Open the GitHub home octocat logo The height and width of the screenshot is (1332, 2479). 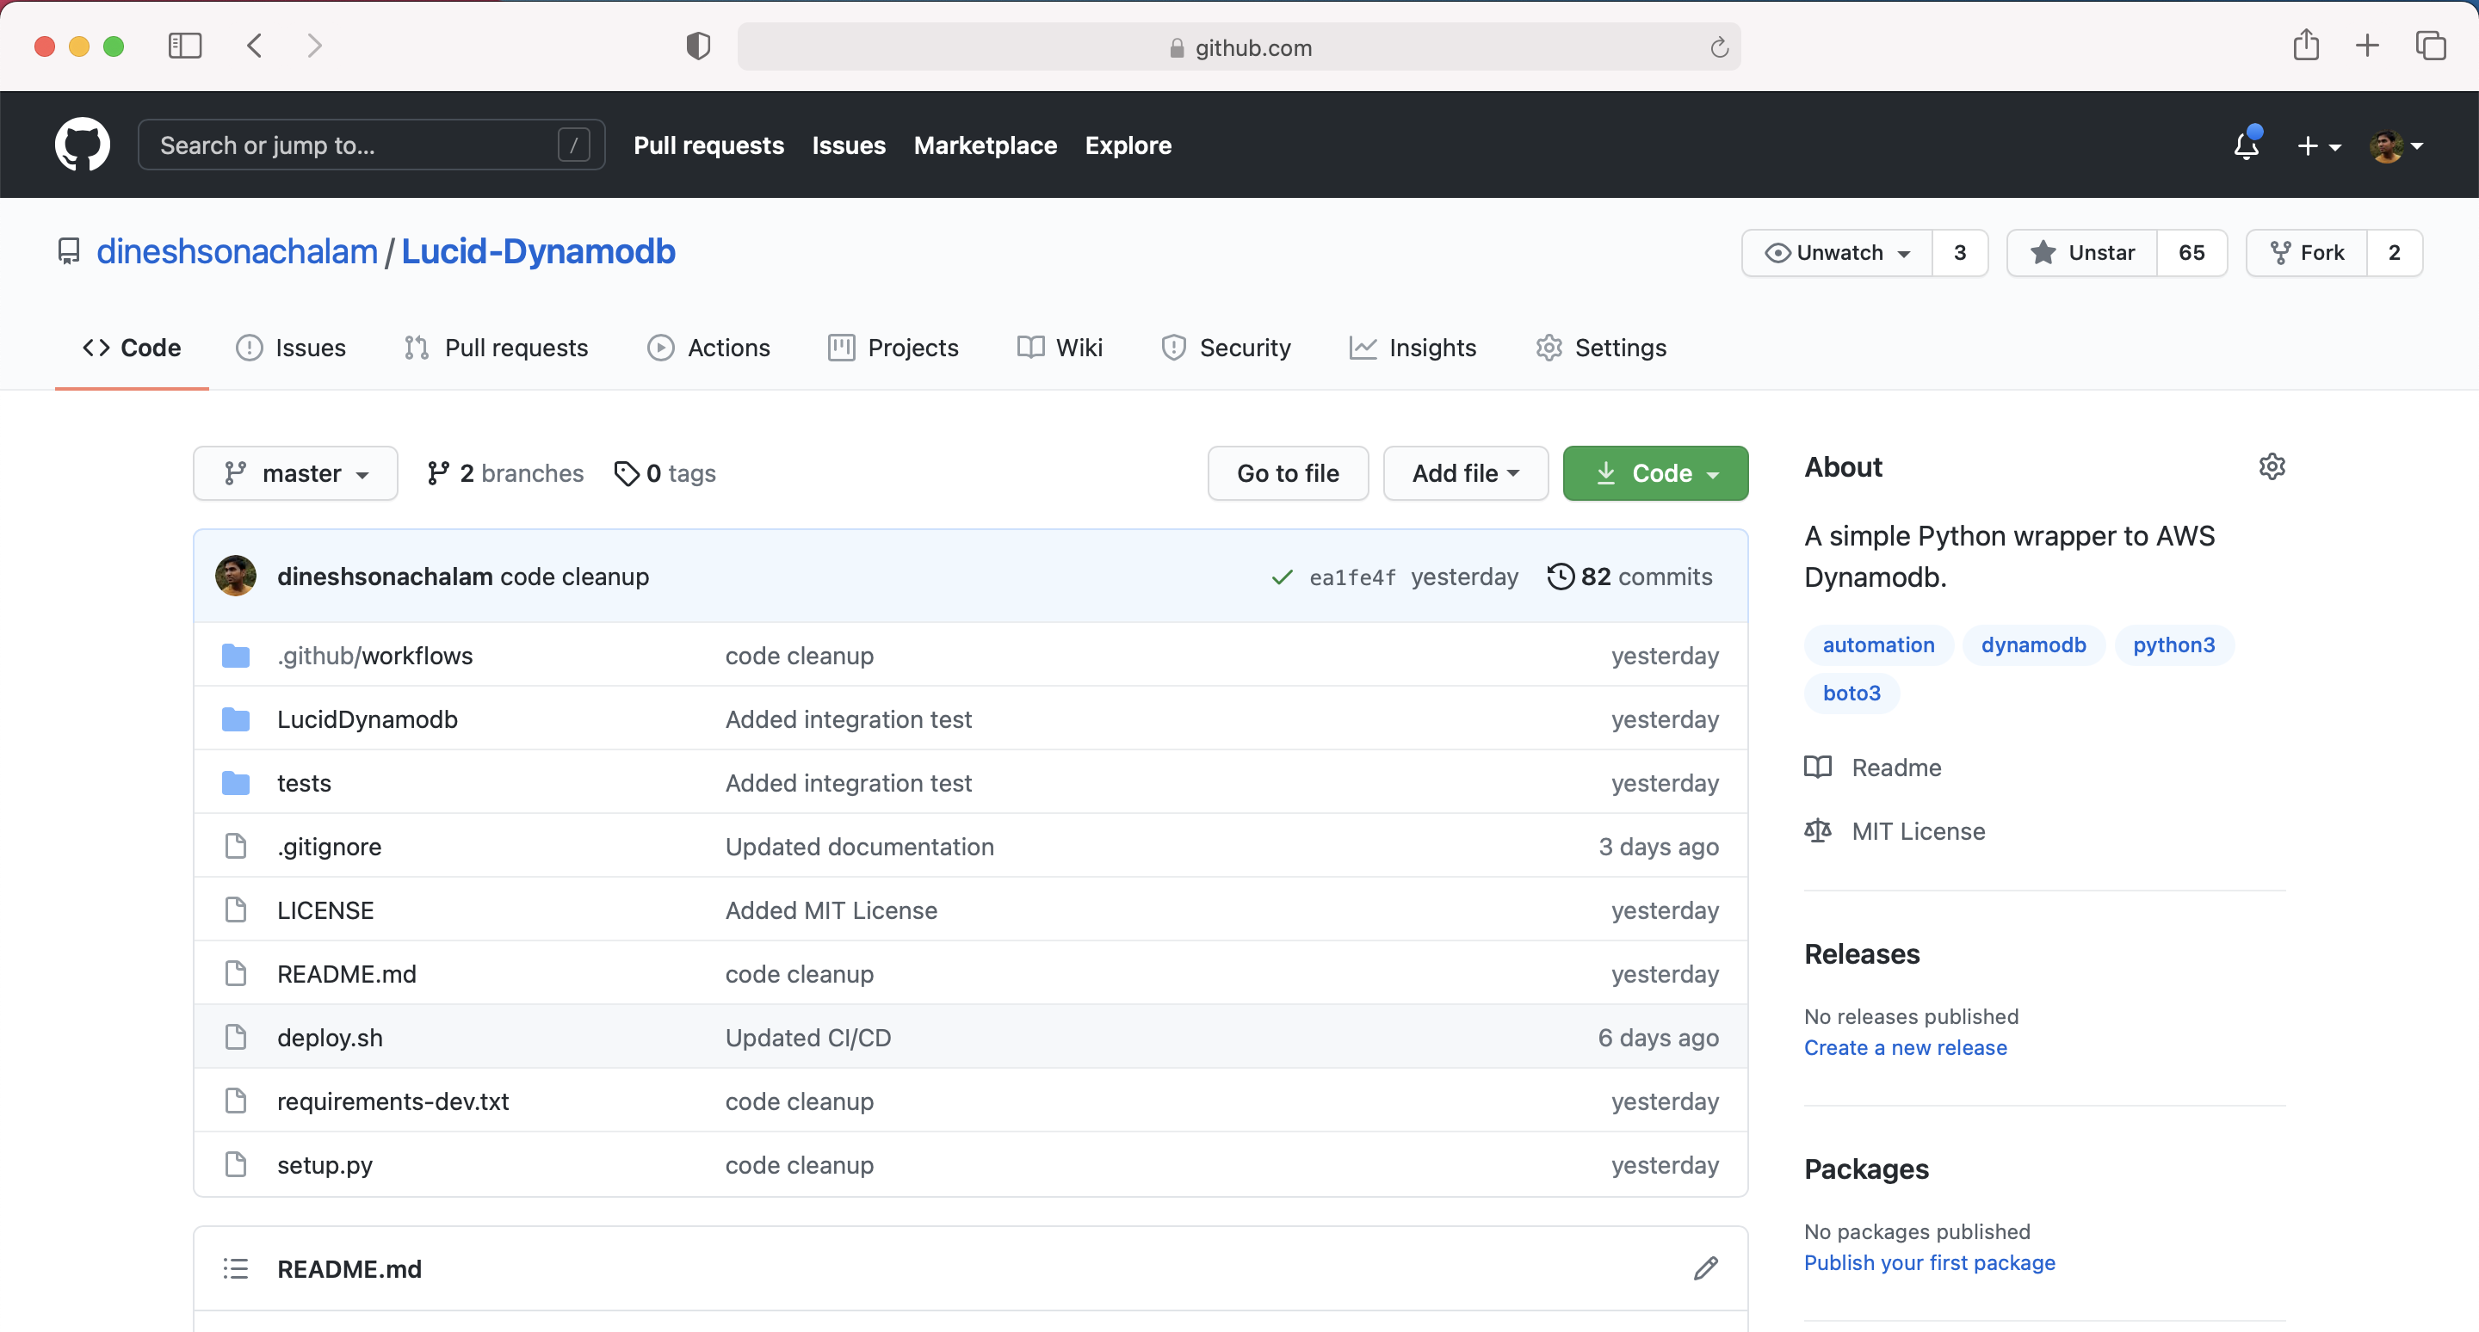pos(83,145)
